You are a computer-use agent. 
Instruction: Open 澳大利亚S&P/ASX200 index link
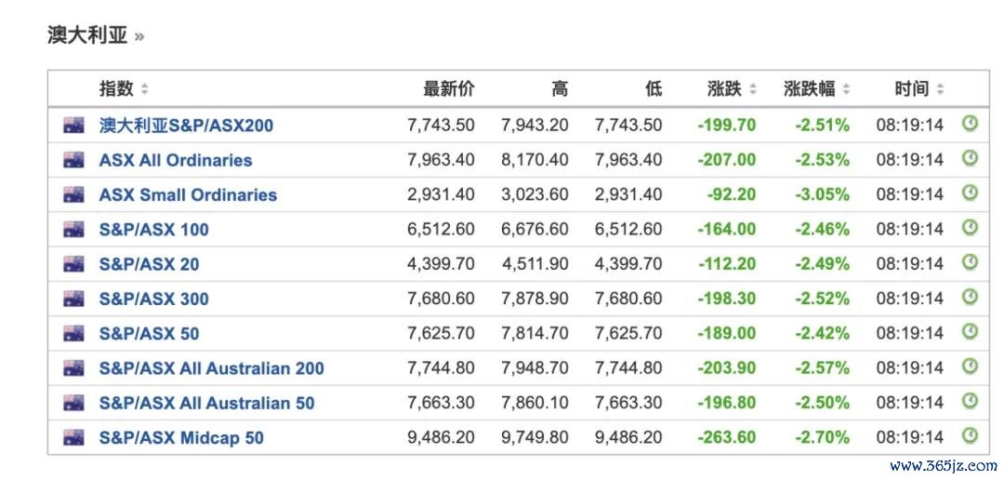pyautogui.click(x=186, y=125)
